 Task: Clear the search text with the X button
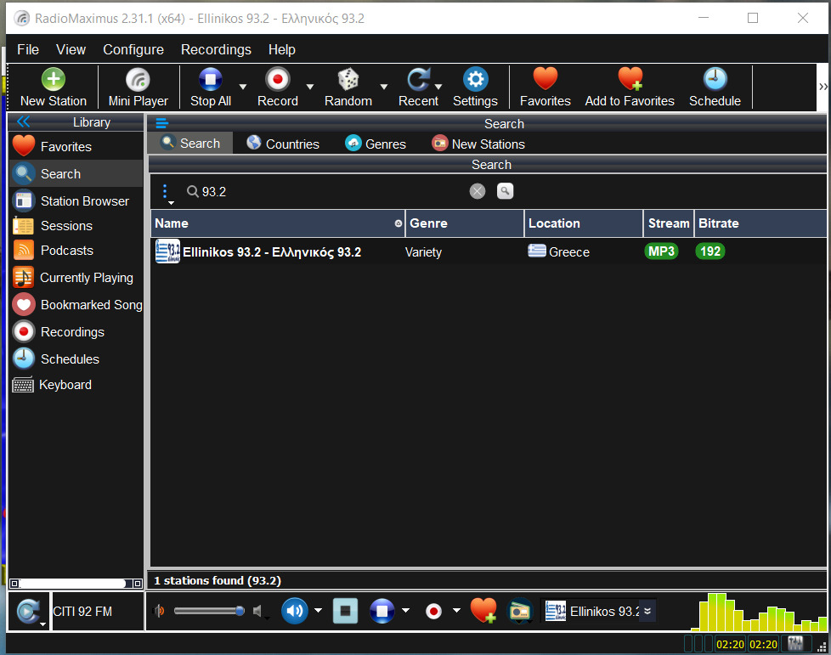(x=478, y=191)
